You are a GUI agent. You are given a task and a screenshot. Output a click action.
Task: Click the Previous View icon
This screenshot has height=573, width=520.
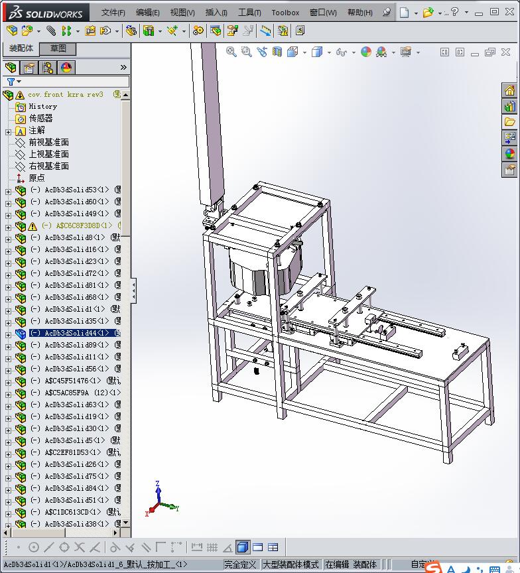point(261,52)
